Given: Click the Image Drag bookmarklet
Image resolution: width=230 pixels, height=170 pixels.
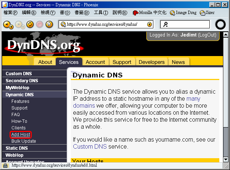Looking at the screenshot, I should click(183, 13).
